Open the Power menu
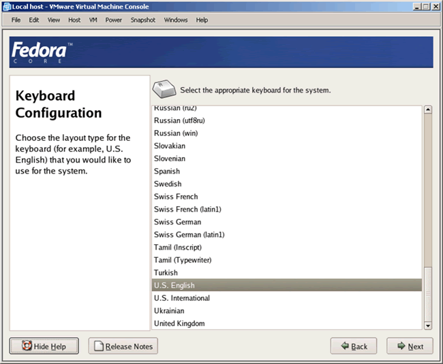This screenshot has width=443, height=364. tap(114, 20)
